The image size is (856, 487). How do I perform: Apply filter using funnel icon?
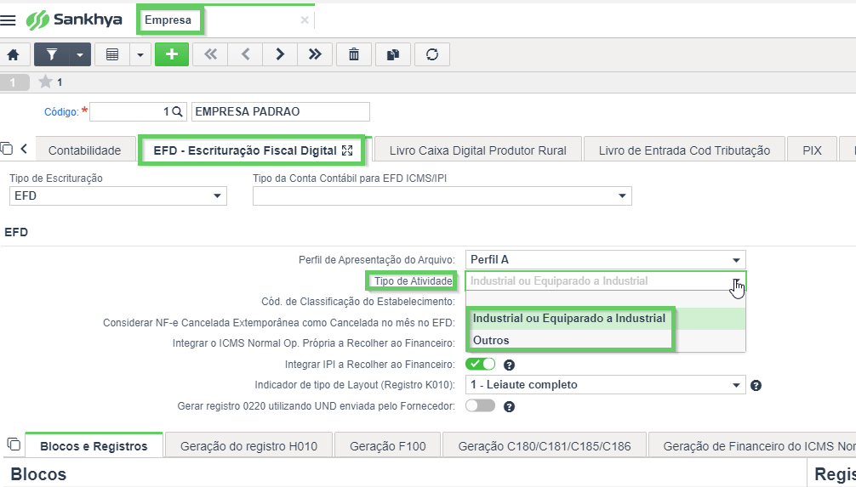pos(52,54)
